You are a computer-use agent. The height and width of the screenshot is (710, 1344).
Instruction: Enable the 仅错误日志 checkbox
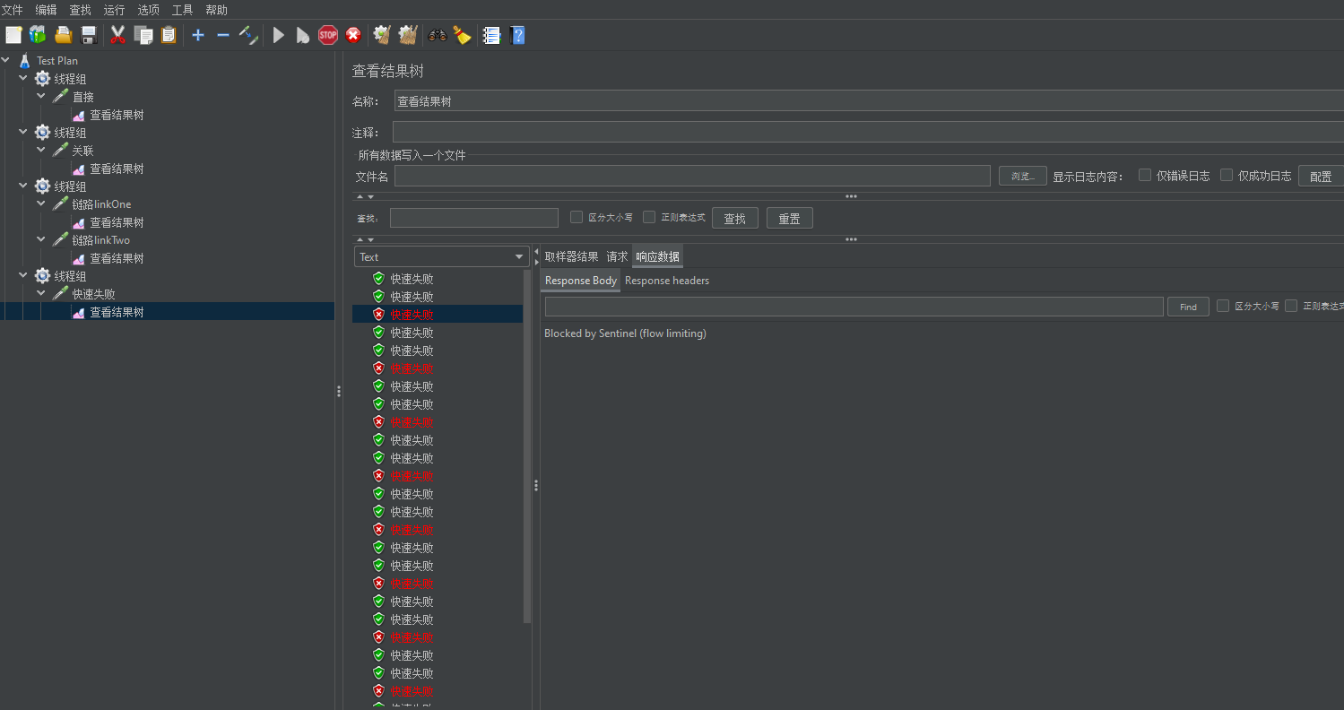[x=1145, y=175]
